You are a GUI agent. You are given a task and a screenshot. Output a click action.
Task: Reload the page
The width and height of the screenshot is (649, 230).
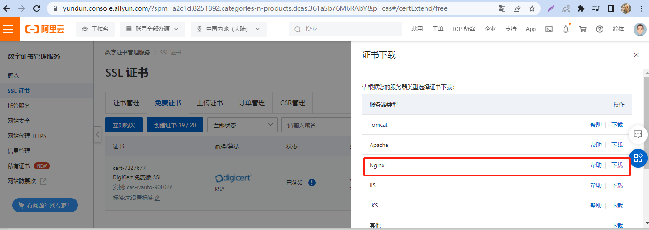(x=37, y=8)
